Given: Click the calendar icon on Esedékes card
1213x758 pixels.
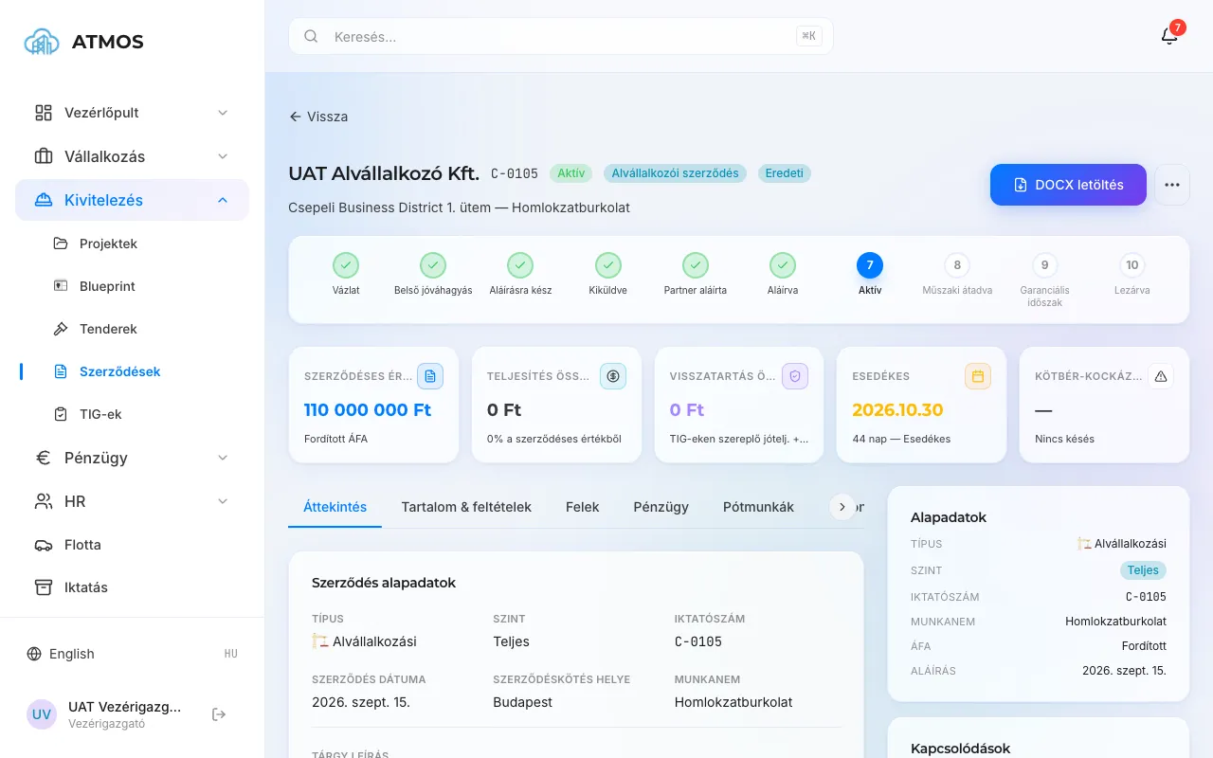Looking at the screenshot, I should pos(978,376).
